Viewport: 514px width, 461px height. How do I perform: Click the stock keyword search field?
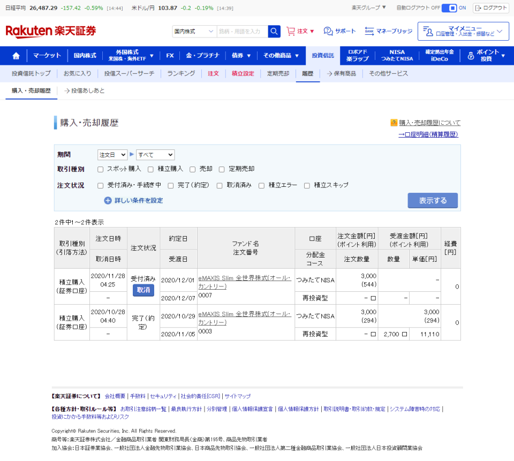click(x=242, y=32)
